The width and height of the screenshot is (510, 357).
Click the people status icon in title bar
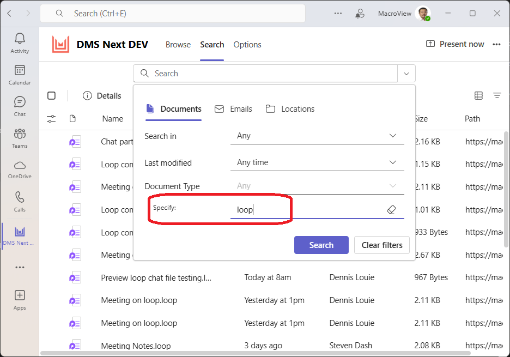click(x=360, y=13)
